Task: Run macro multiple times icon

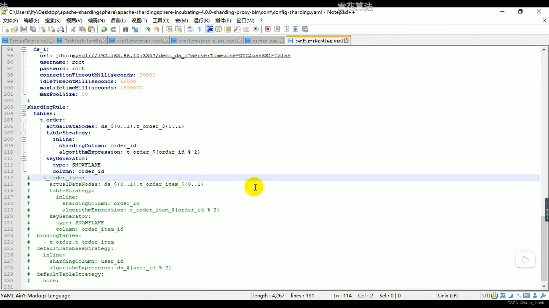Action: point(296,29)
